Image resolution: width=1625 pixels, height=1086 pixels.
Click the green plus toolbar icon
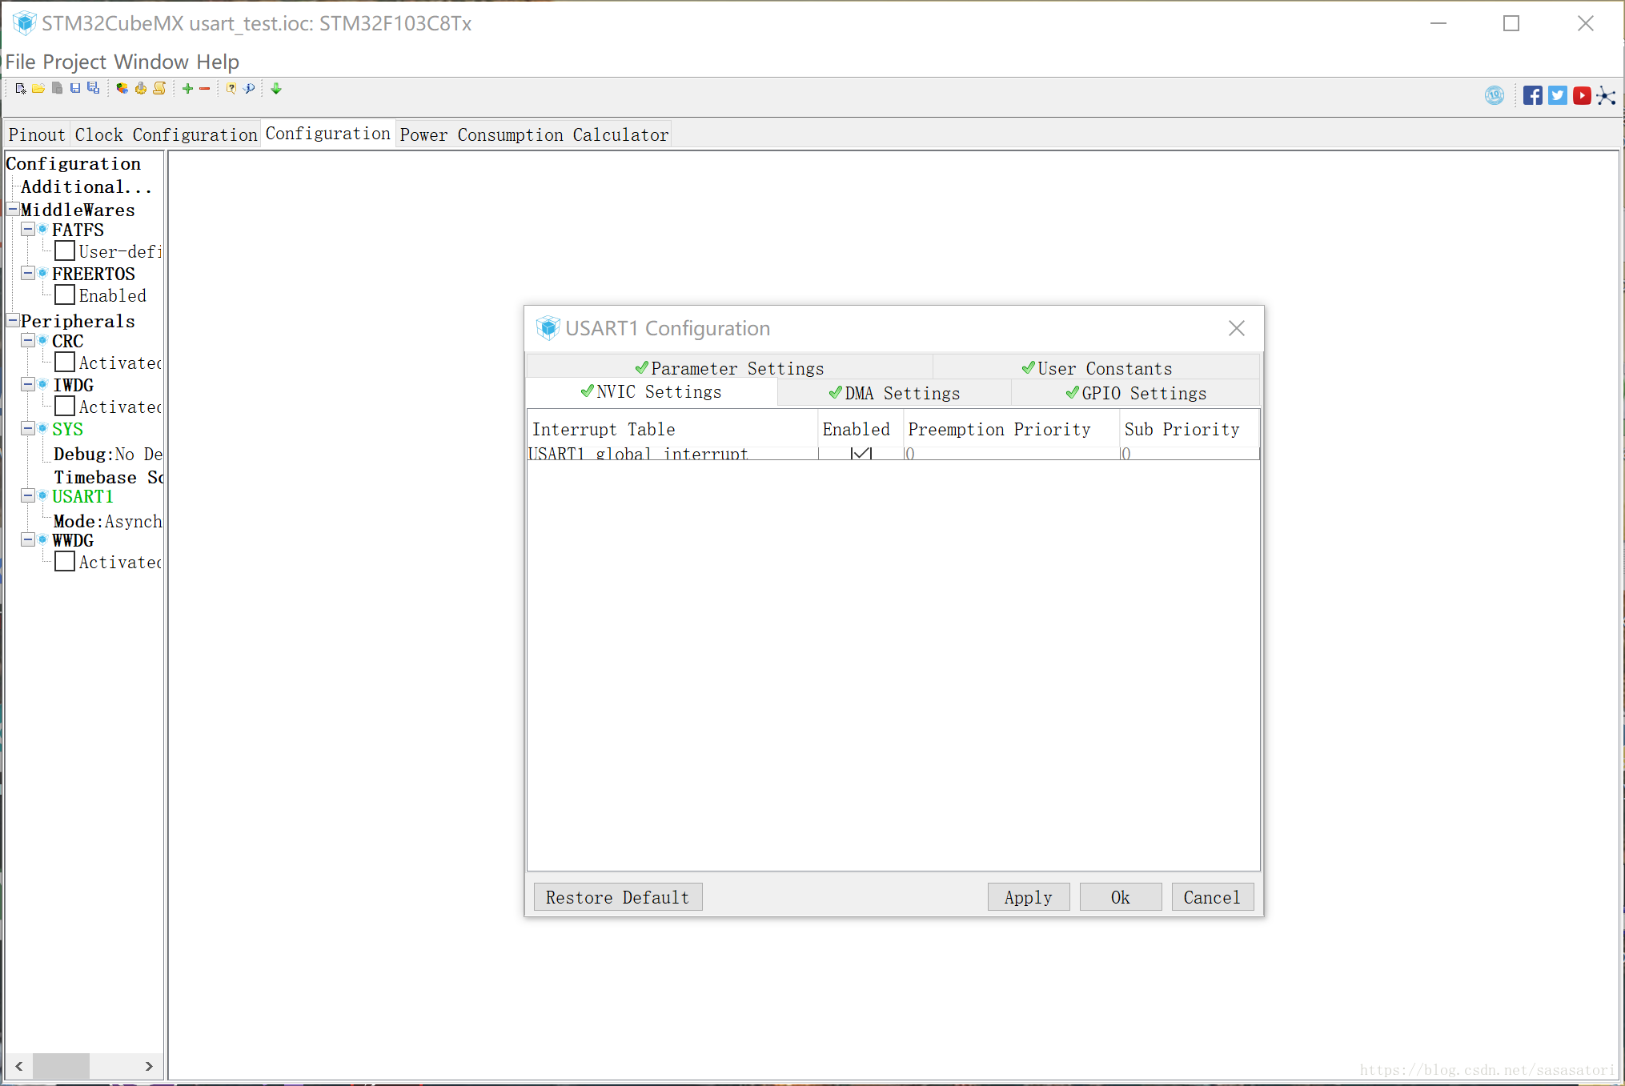187,89
